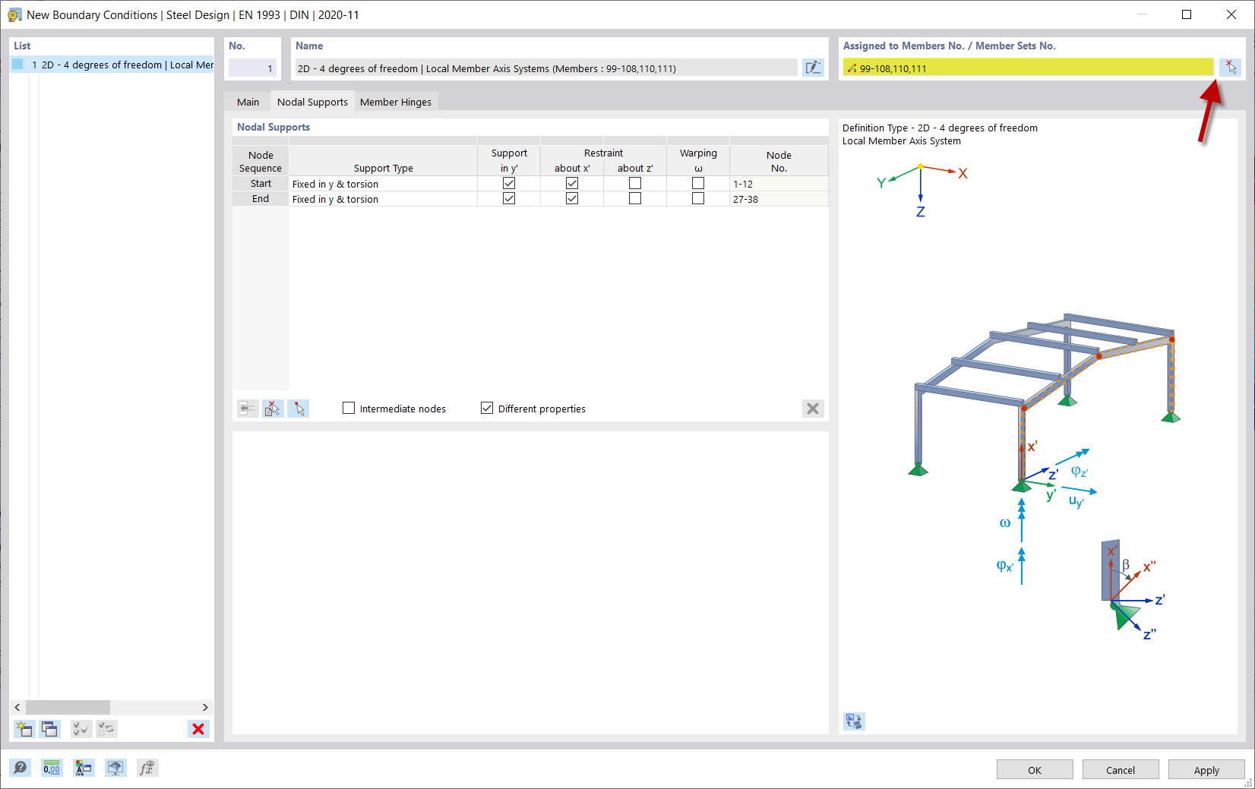Click the 'Node No.' column header

tap(779, 161)
